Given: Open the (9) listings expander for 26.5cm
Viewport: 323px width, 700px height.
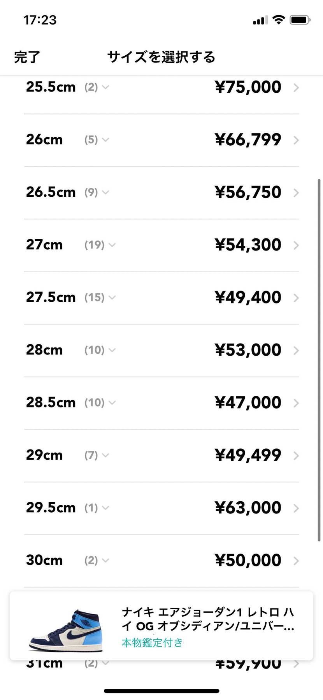Looking at the screenshot, I should [97, 192].
